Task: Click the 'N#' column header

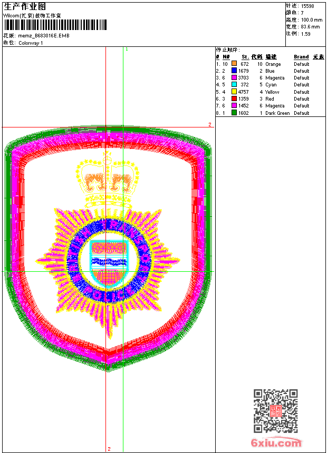Action: (226, 57)
